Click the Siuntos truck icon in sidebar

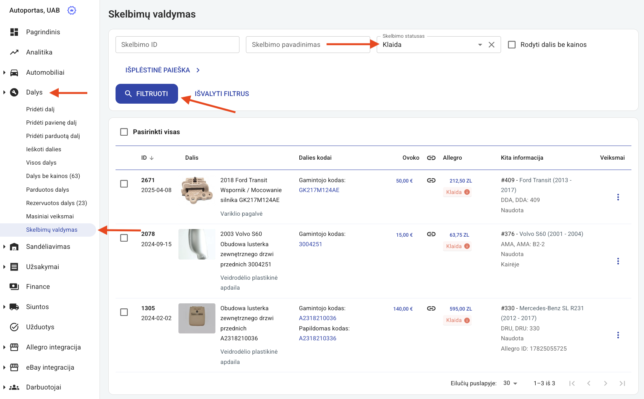click(x=14, y=307)
